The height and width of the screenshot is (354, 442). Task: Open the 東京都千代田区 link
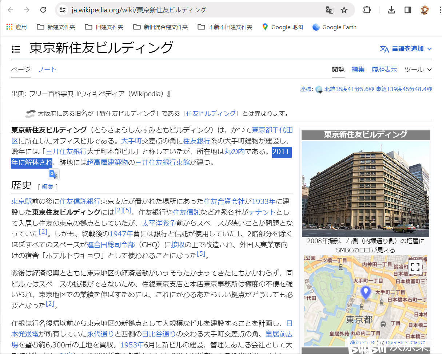272,130
